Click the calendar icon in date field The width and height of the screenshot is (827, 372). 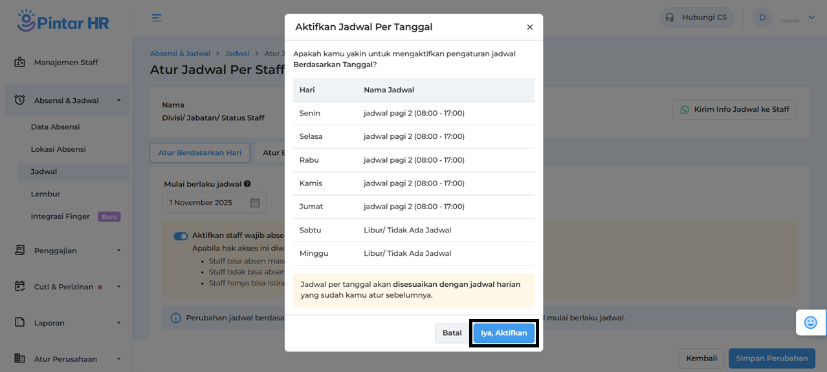[x=255, y=203]
